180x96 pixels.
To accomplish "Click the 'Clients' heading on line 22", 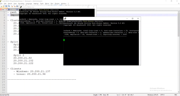I will point(16,69).
